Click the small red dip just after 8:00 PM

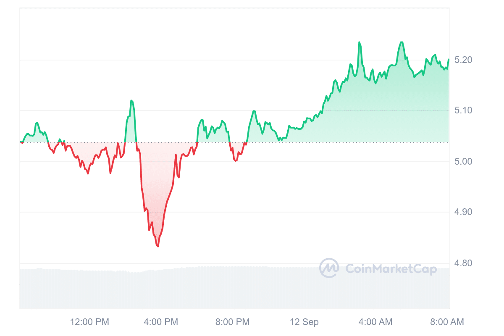pyautogui.click(x=236, y=160)
